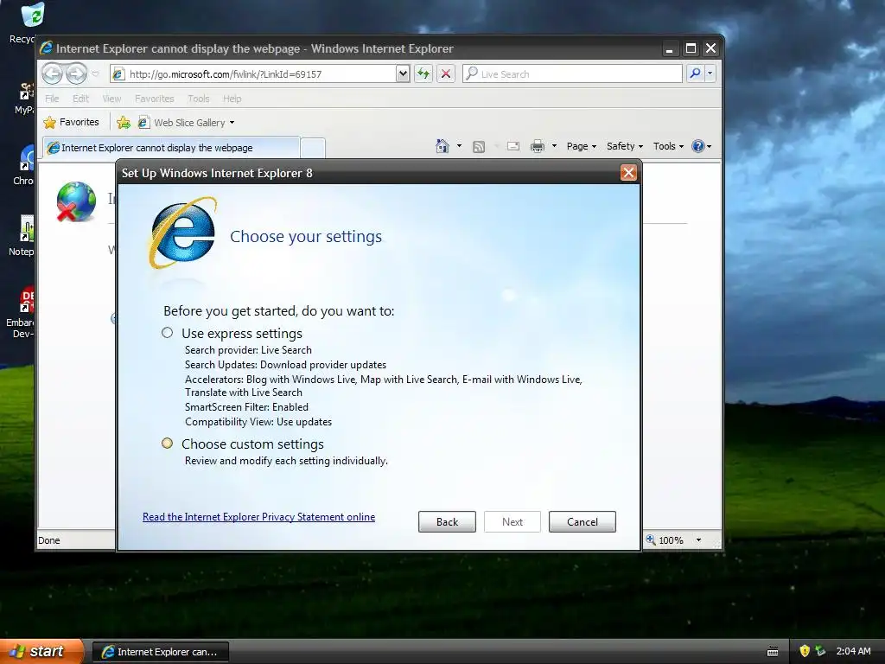This screenshot has height=664, width=885.
Task: Close the Set Up Internet Explorer 8 dialog
Action: pos(628,173)
